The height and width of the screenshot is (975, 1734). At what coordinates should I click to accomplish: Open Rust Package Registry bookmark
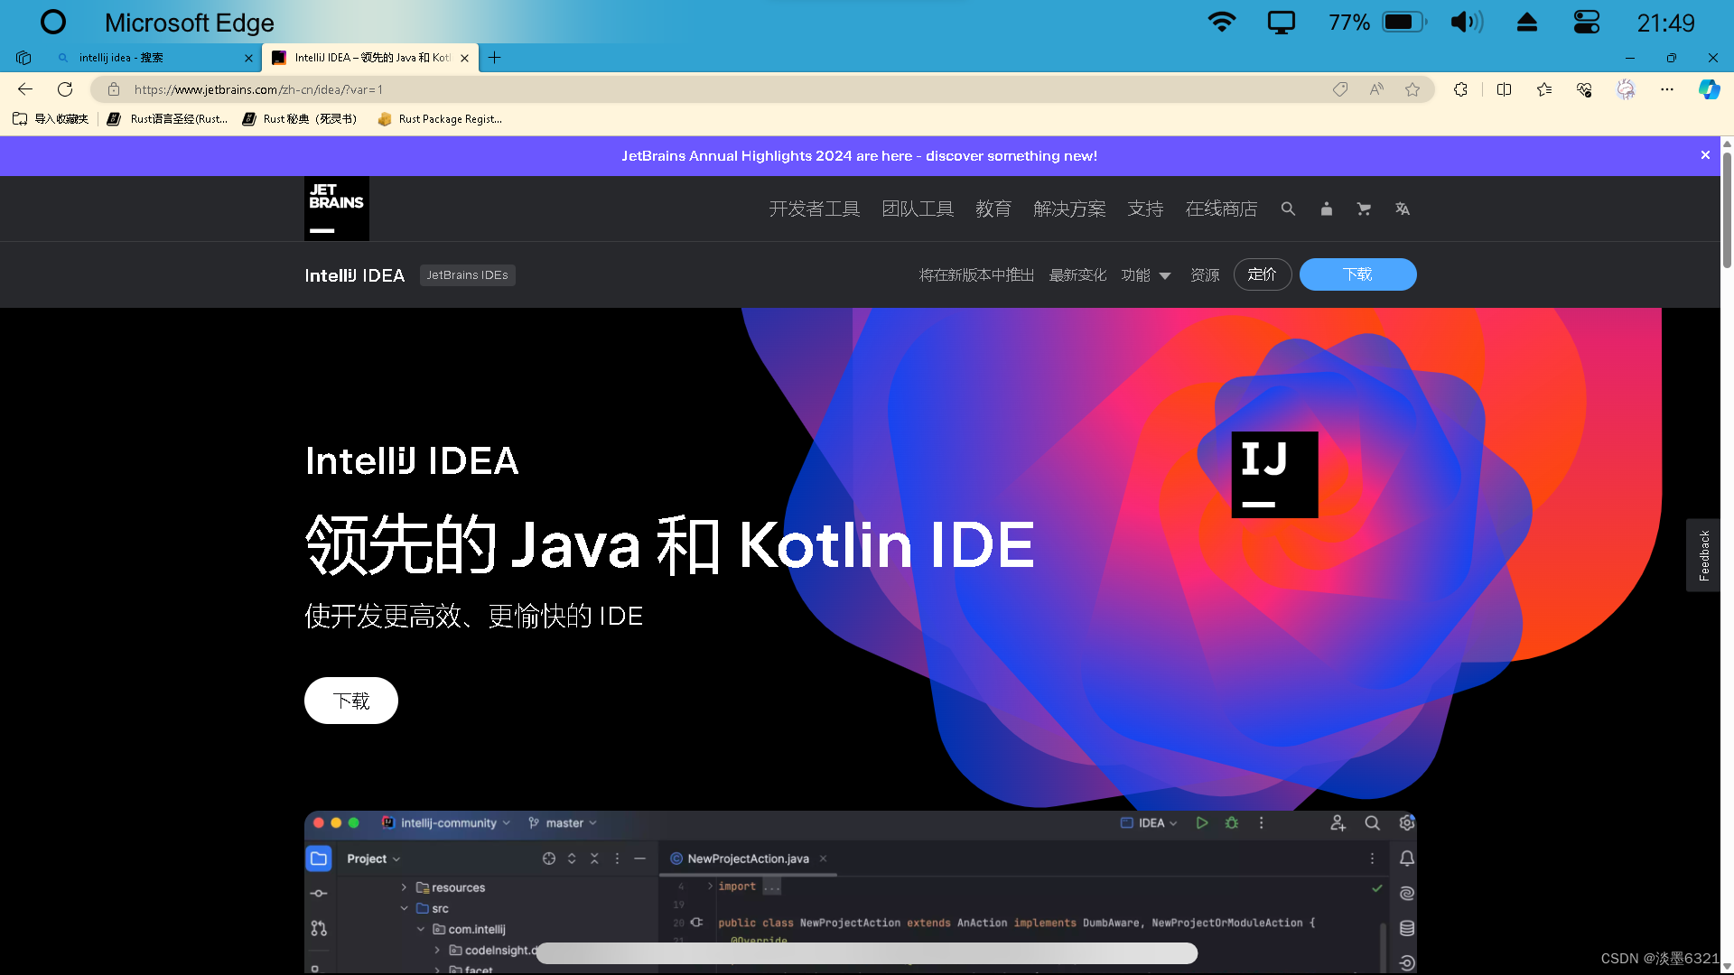(440, 119)
